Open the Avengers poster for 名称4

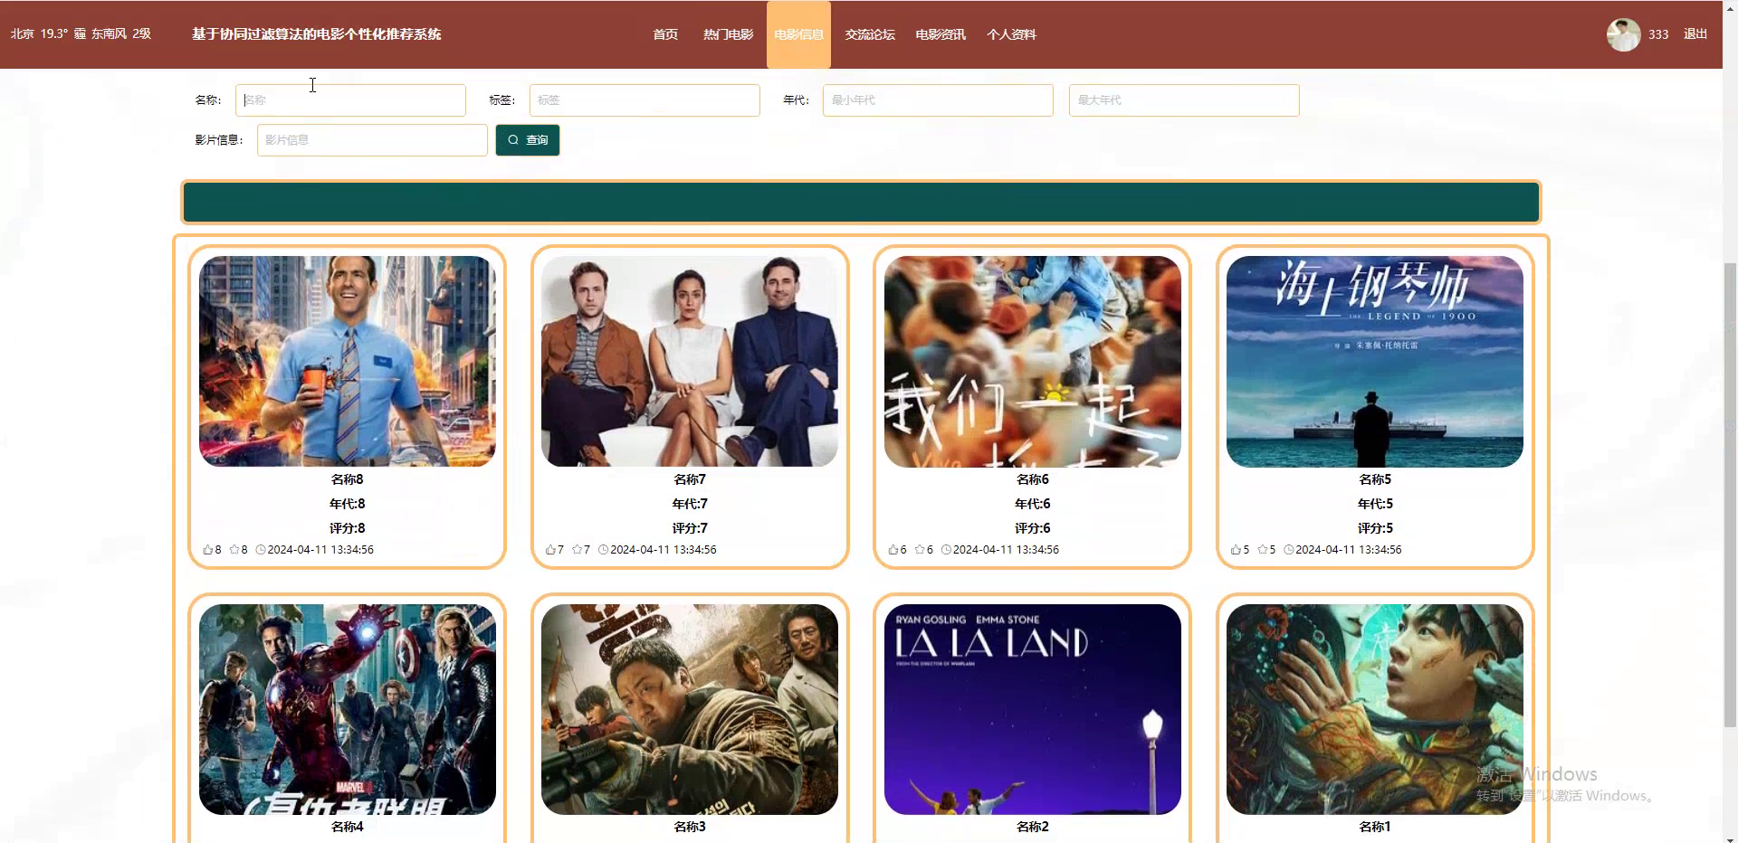(x=348, y=710)
